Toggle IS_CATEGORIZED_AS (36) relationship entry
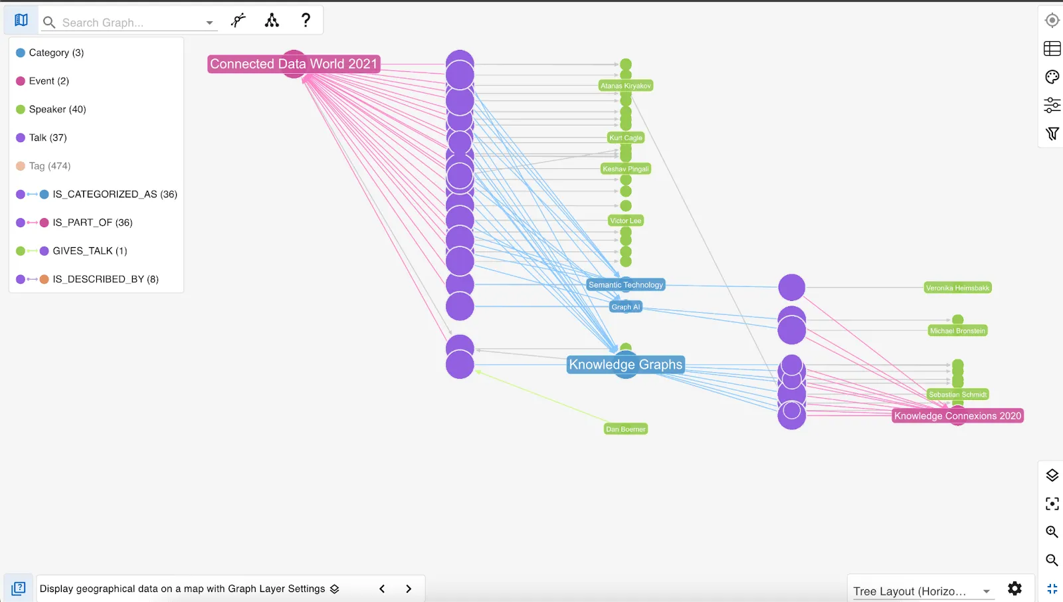 [96, 194]
